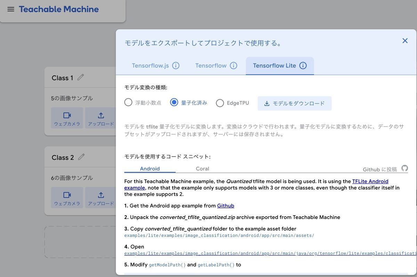This screenshot has width=417, height=277.
Task: Show info icon for Tensorflow Lite
Action: 303,66
